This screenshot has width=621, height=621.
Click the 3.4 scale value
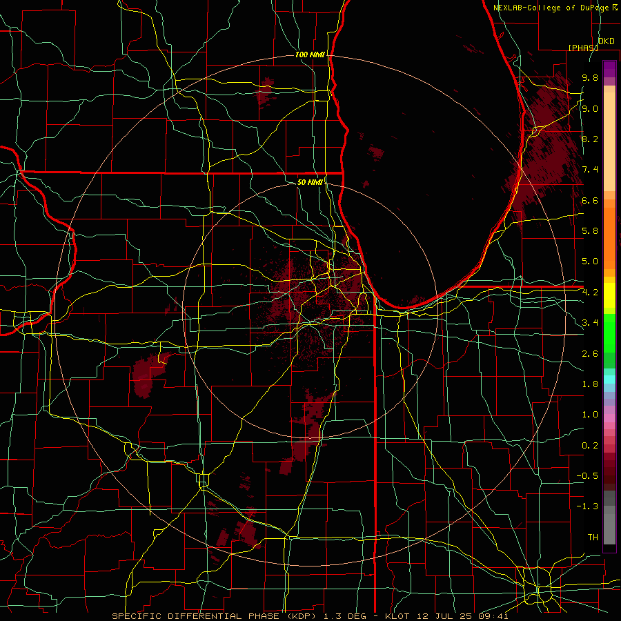tap(590, 323)
